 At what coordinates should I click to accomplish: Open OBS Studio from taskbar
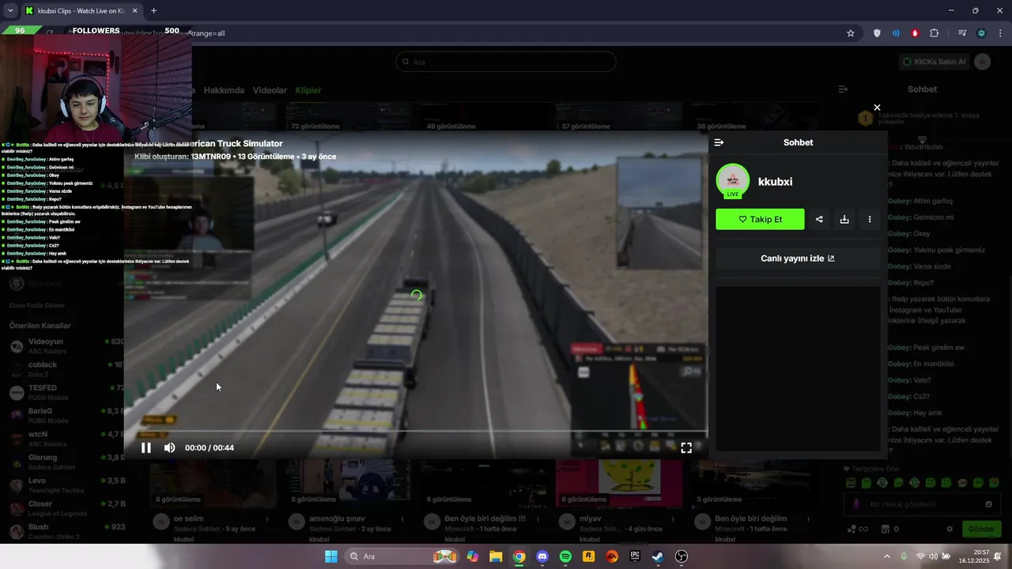682,556
